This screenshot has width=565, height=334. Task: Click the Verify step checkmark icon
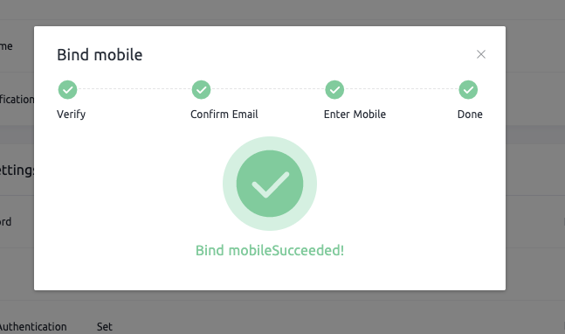[68, 89]
